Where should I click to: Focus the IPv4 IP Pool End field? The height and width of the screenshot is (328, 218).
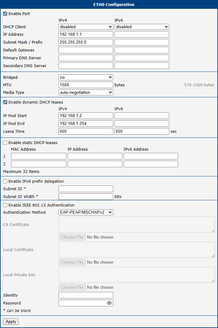(86, 123)
